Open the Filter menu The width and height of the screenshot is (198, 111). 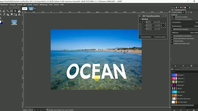pos(51,5)
